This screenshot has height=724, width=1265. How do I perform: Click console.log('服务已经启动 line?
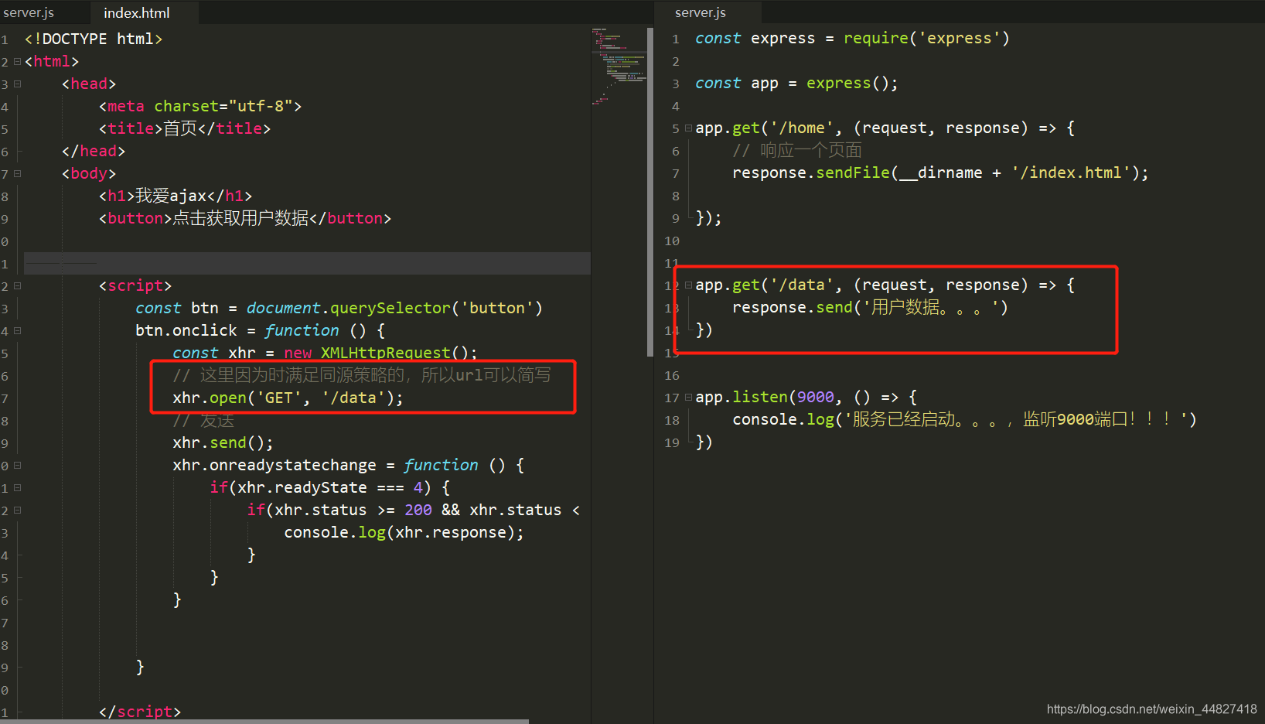pyautogui.click(x=964, y=419)
